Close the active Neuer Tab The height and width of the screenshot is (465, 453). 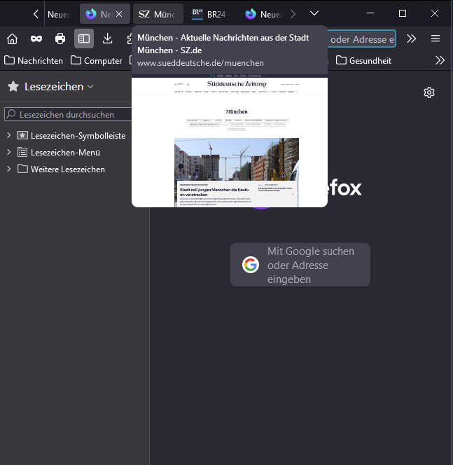[119, 14]
